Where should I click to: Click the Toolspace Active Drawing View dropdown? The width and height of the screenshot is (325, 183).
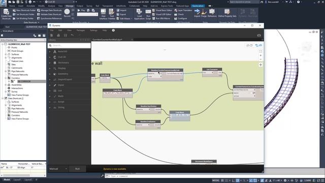[x=23, y=40]
